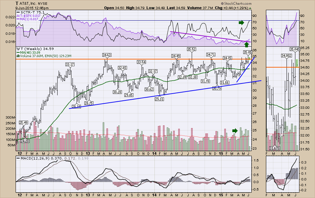The height and width of the screenshot is (198, 315).
Task: Click the 31.670 label in zoom panel
Action: (x=275, y=148)
